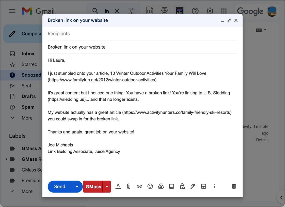The width and height of the screenshot is (285, 207).
Task: Insert a link into the email body
Action: [x=139, y=186]
